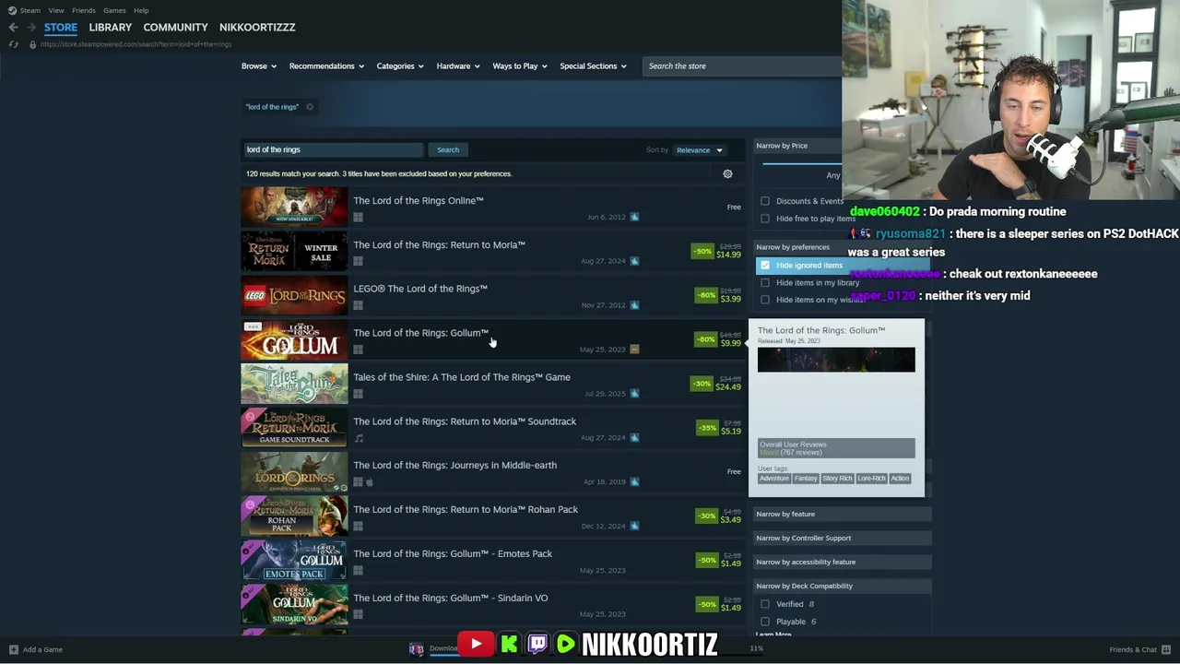Image resolution: width=1180 pixels, height=664 pixels.
Task: Go forward with the forward arrow
Action: pos(30,27)
